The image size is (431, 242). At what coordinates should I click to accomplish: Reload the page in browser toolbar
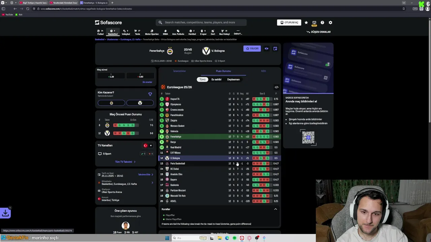(x=28, y=9)
